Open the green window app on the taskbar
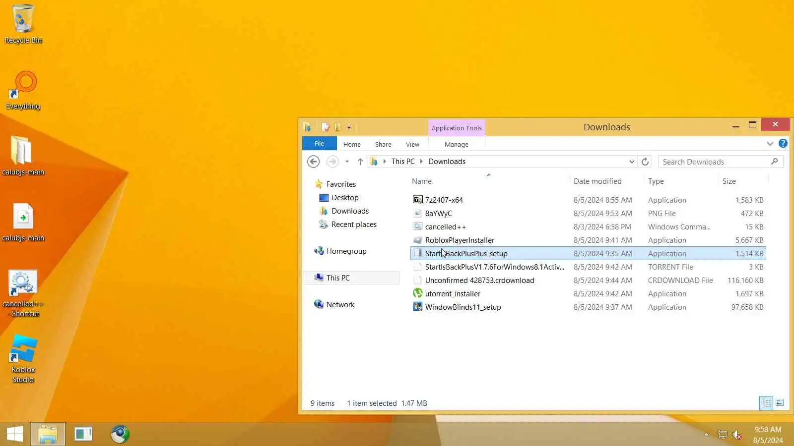794x446 pixels. tap(83, 434)
